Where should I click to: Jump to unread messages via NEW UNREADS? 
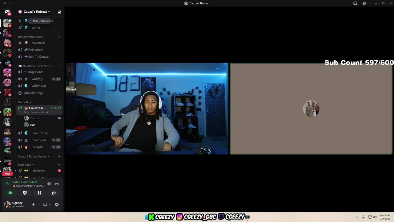click(40, 21)
